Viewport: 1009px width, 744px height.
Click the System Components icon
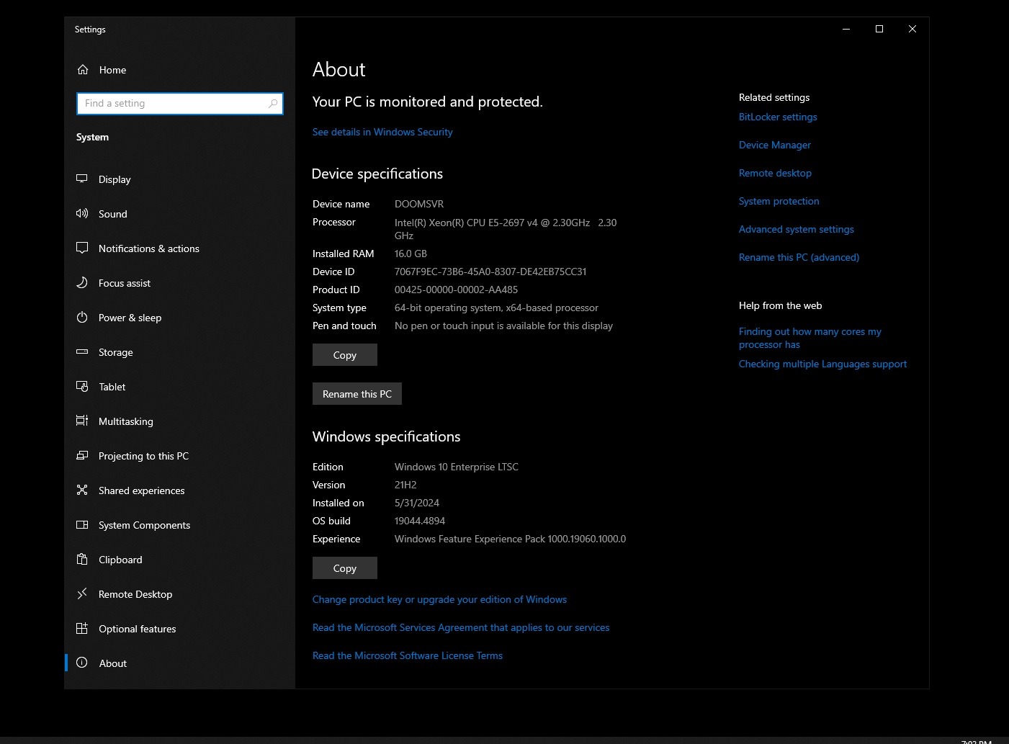82,524
